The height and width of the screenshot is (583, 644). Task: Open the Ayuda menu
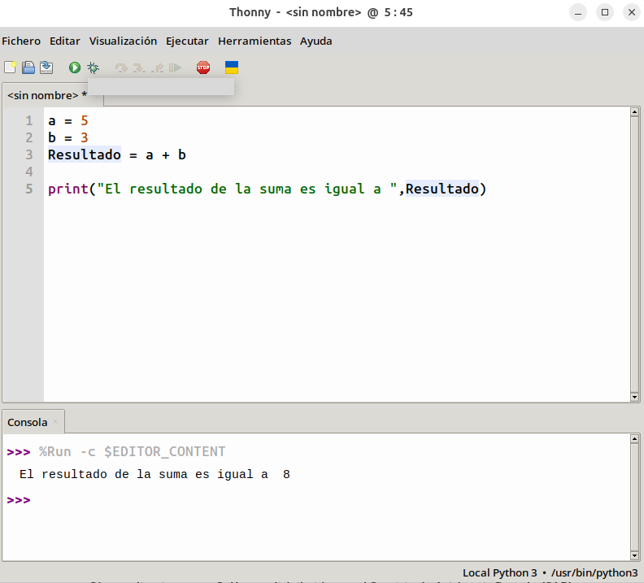click(x=315, y=41)
